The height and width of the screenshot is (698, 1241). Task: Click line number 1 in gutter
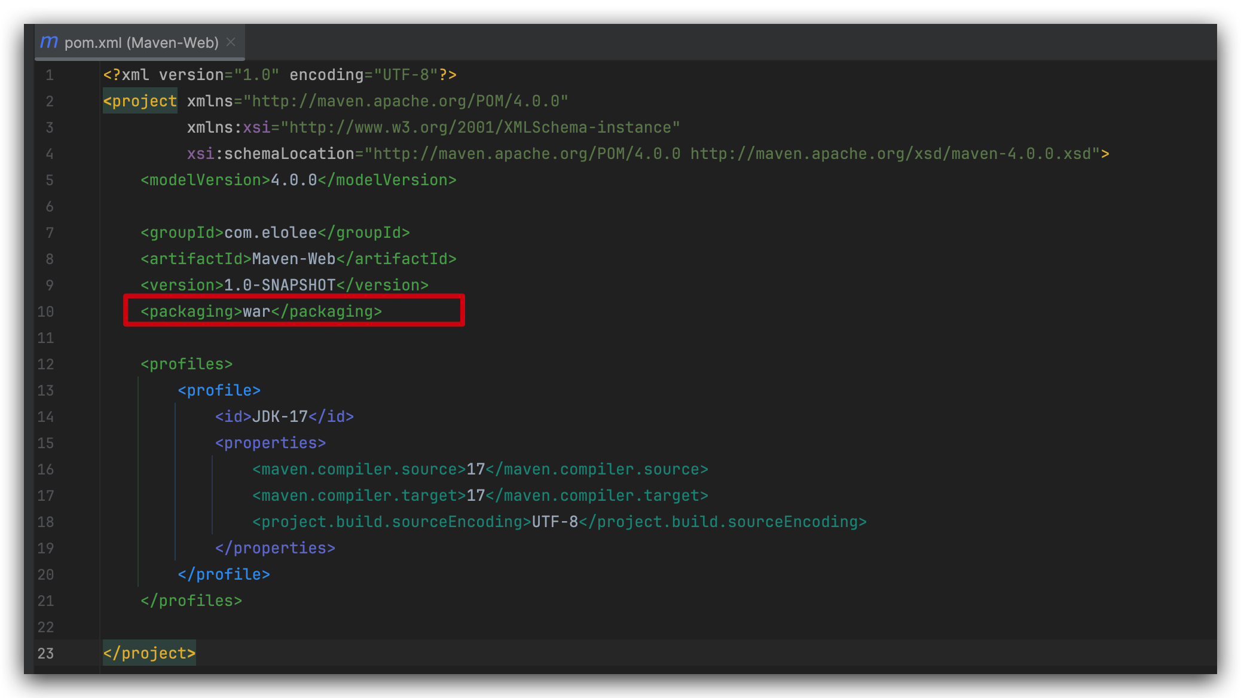(50, 75)
